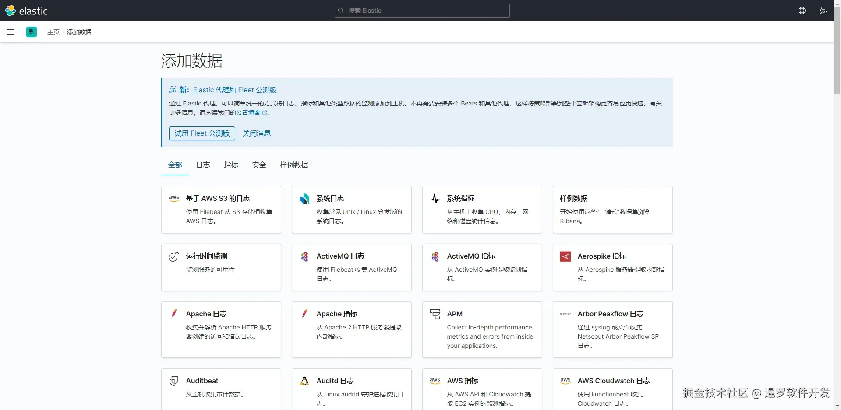Open the 公告博客 link
Image resolution: width=841 pixels, height=410 pixels.
coord(248,113)
